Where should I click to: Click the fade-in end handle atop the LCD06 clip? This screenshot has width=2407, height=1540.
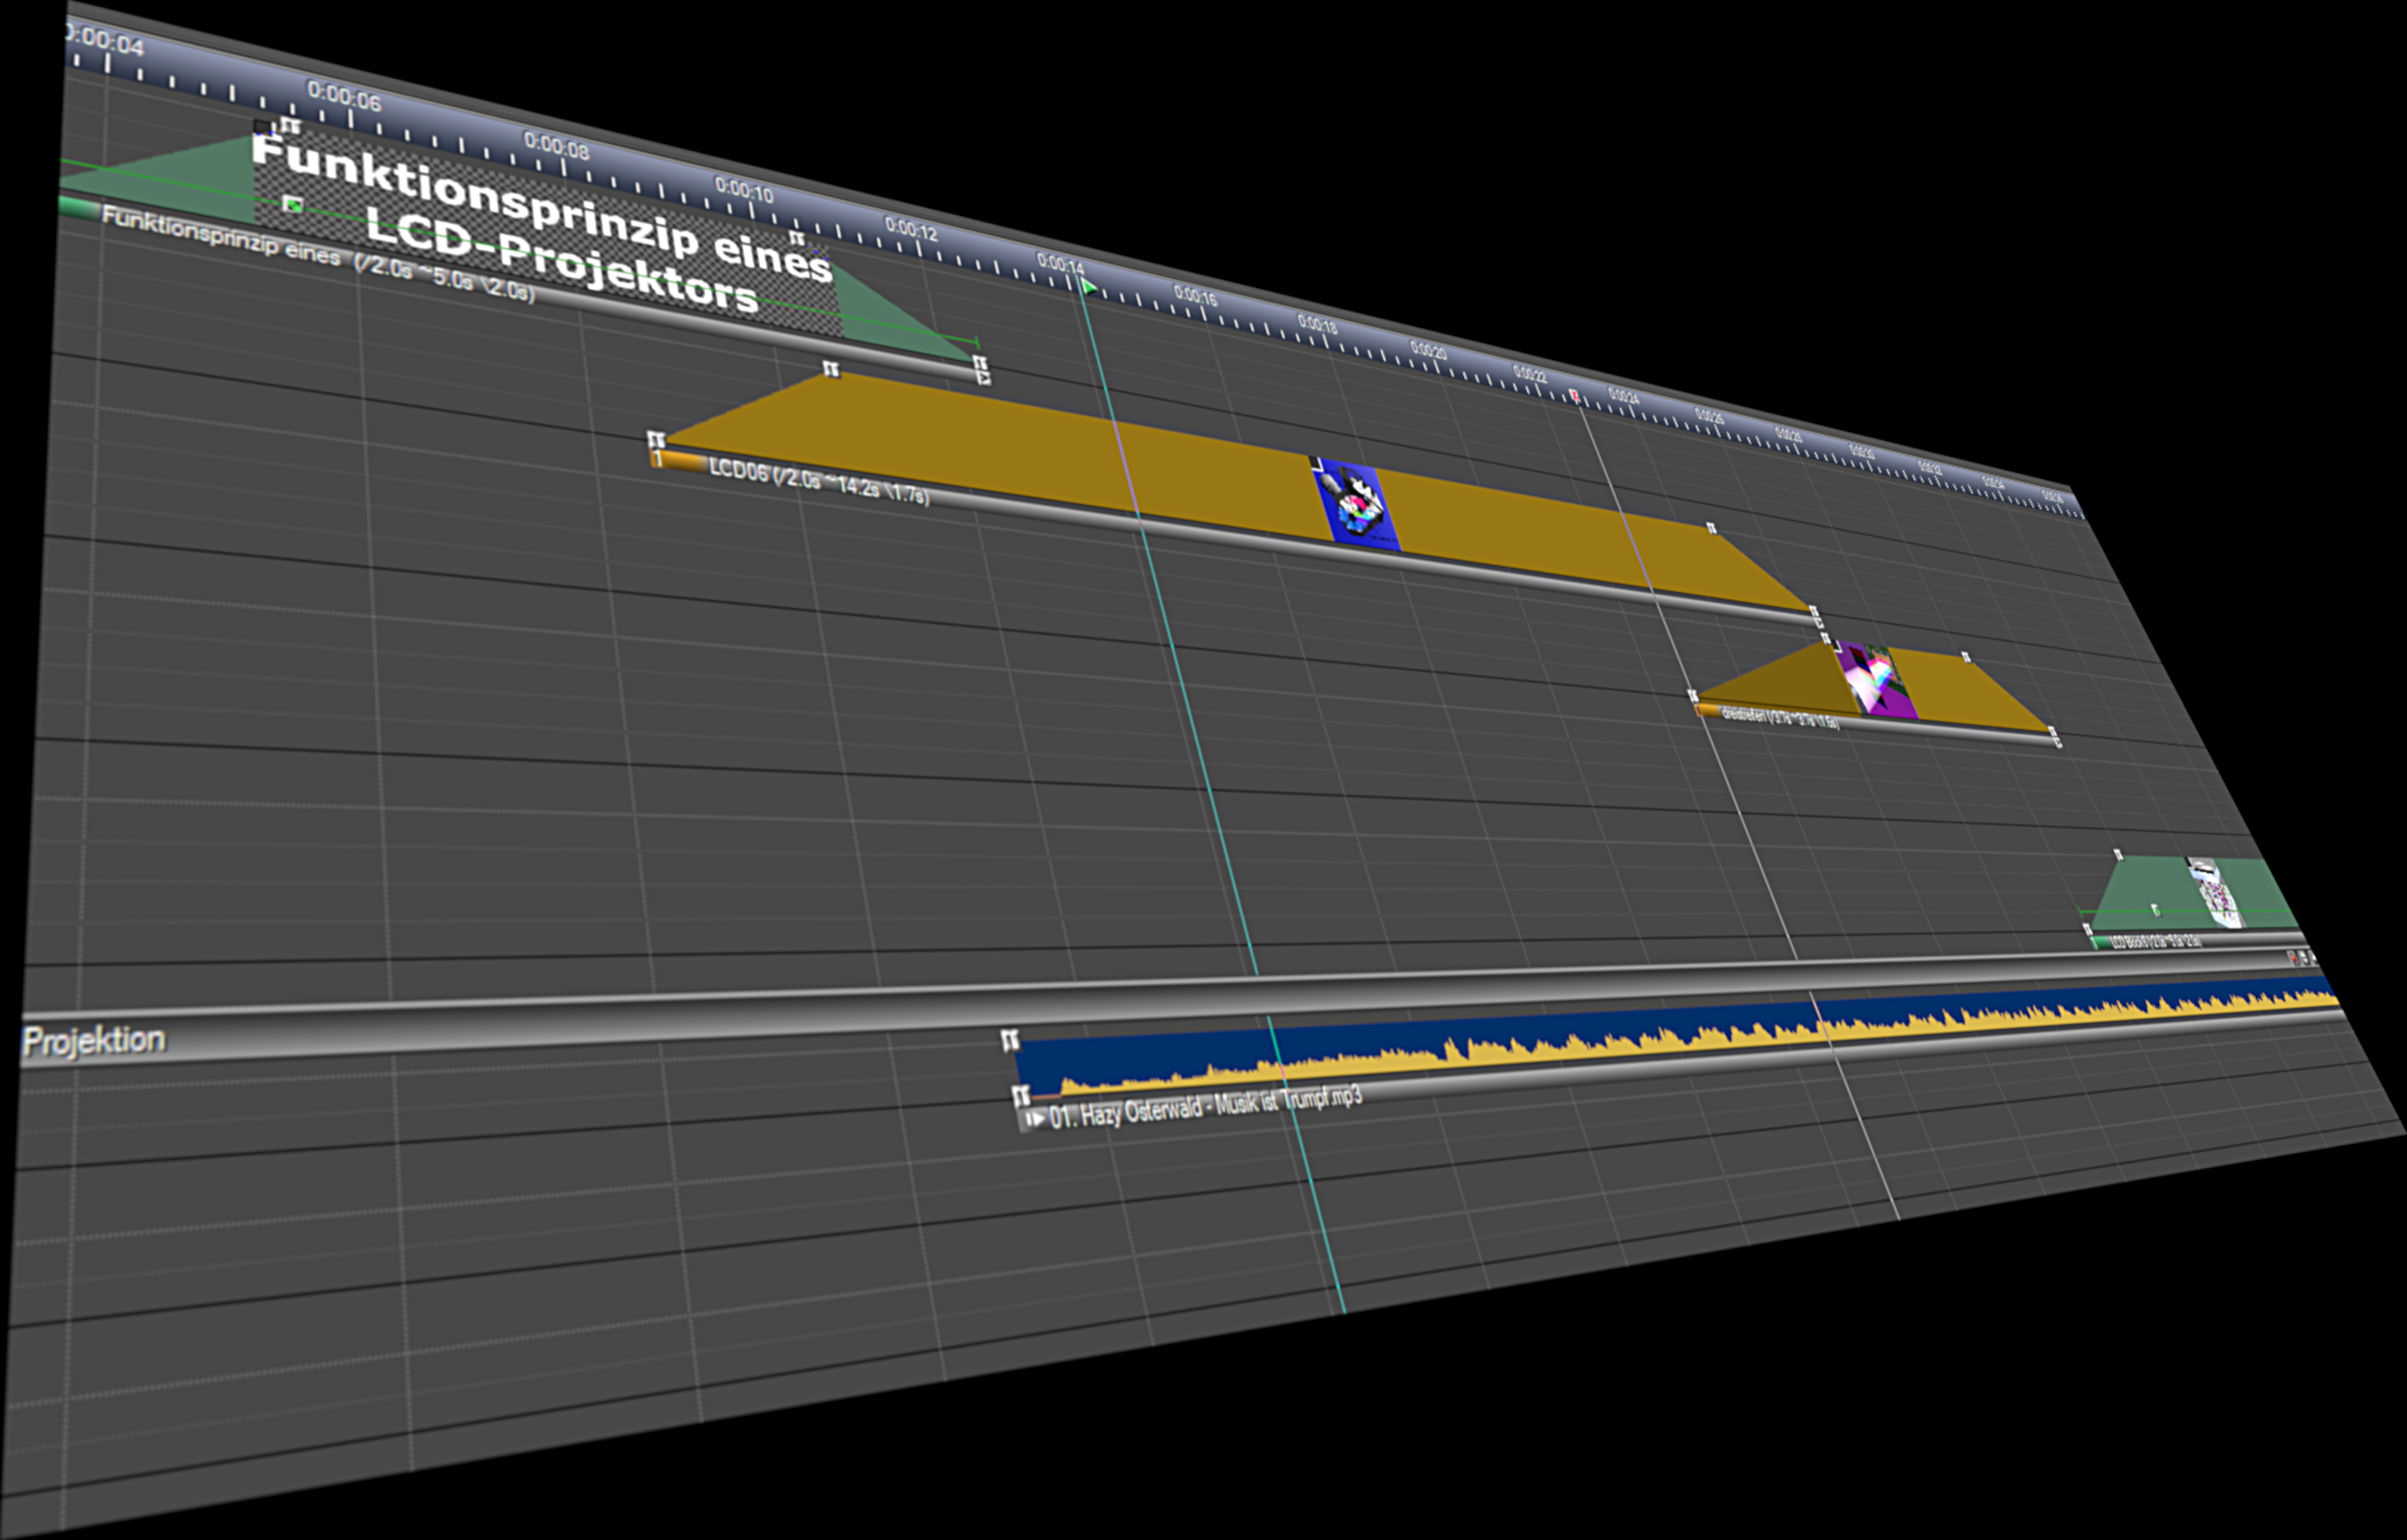830,370
